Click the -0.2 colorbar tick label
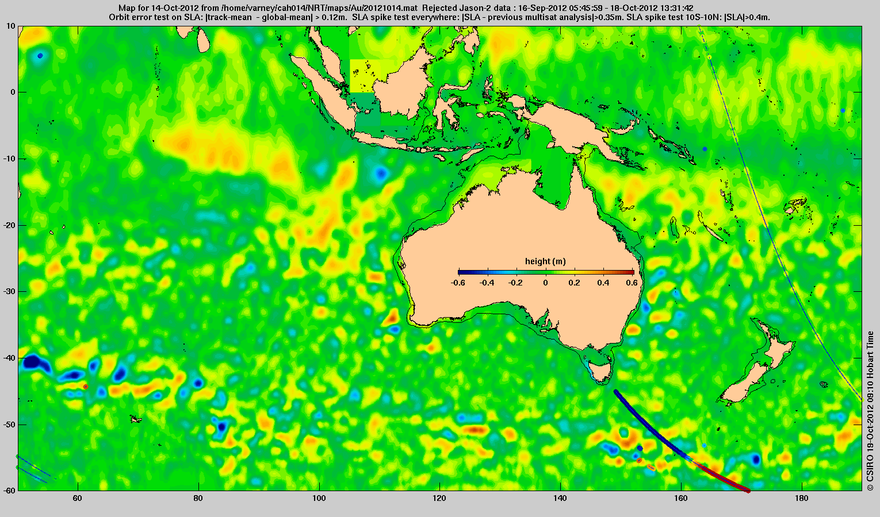Screen dimensions: 880x517 [516, 283]
